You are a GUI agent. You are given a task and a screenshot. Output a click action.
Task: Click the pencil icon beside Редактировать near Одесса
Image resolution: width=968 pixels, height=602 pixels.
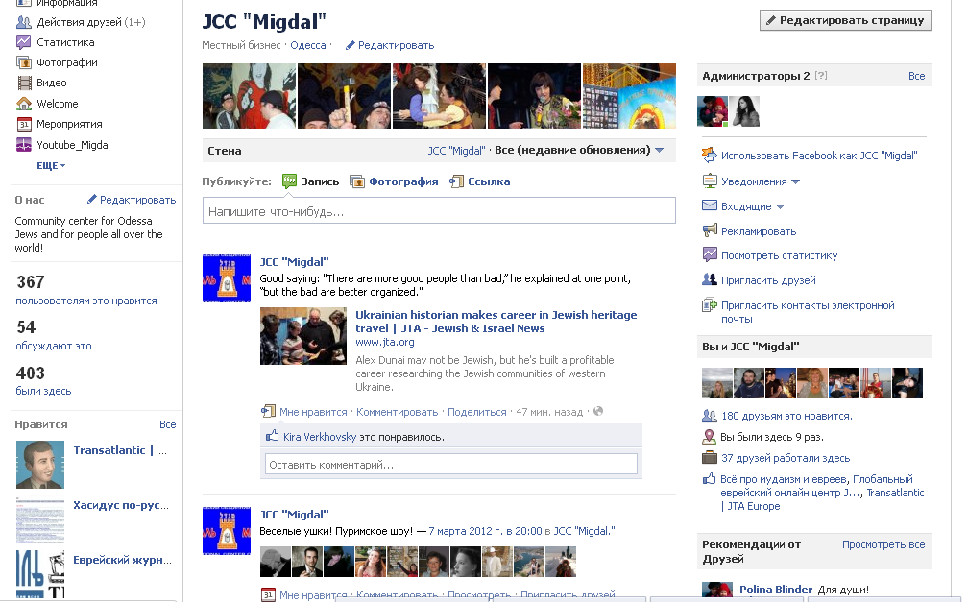click(x=350, y=45)
